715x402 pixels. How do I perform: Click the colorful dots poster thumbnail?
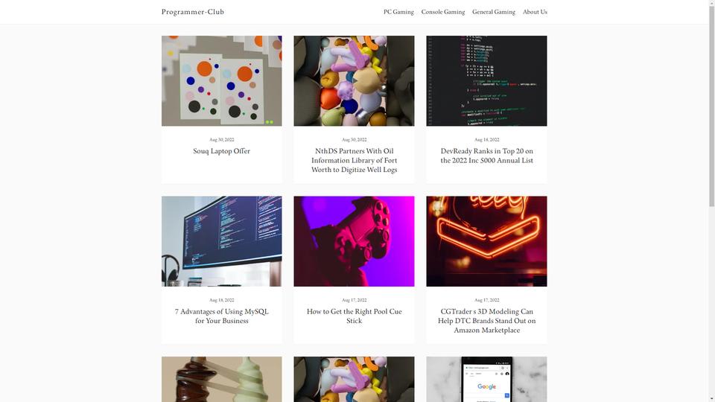click(222, 80)
